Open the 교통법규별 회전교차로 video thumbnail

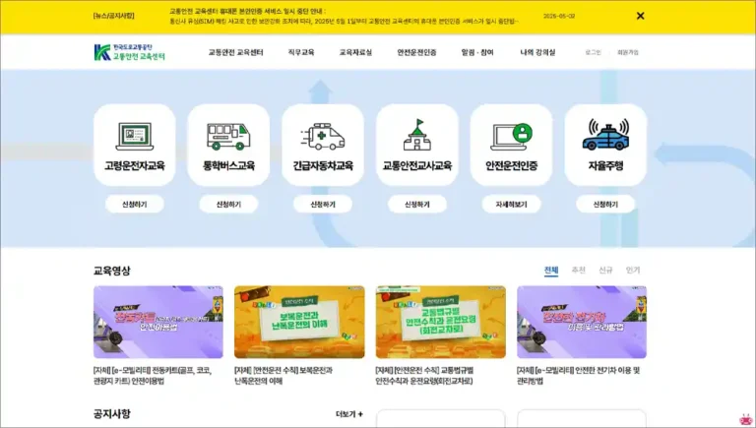tap(441, 322)
